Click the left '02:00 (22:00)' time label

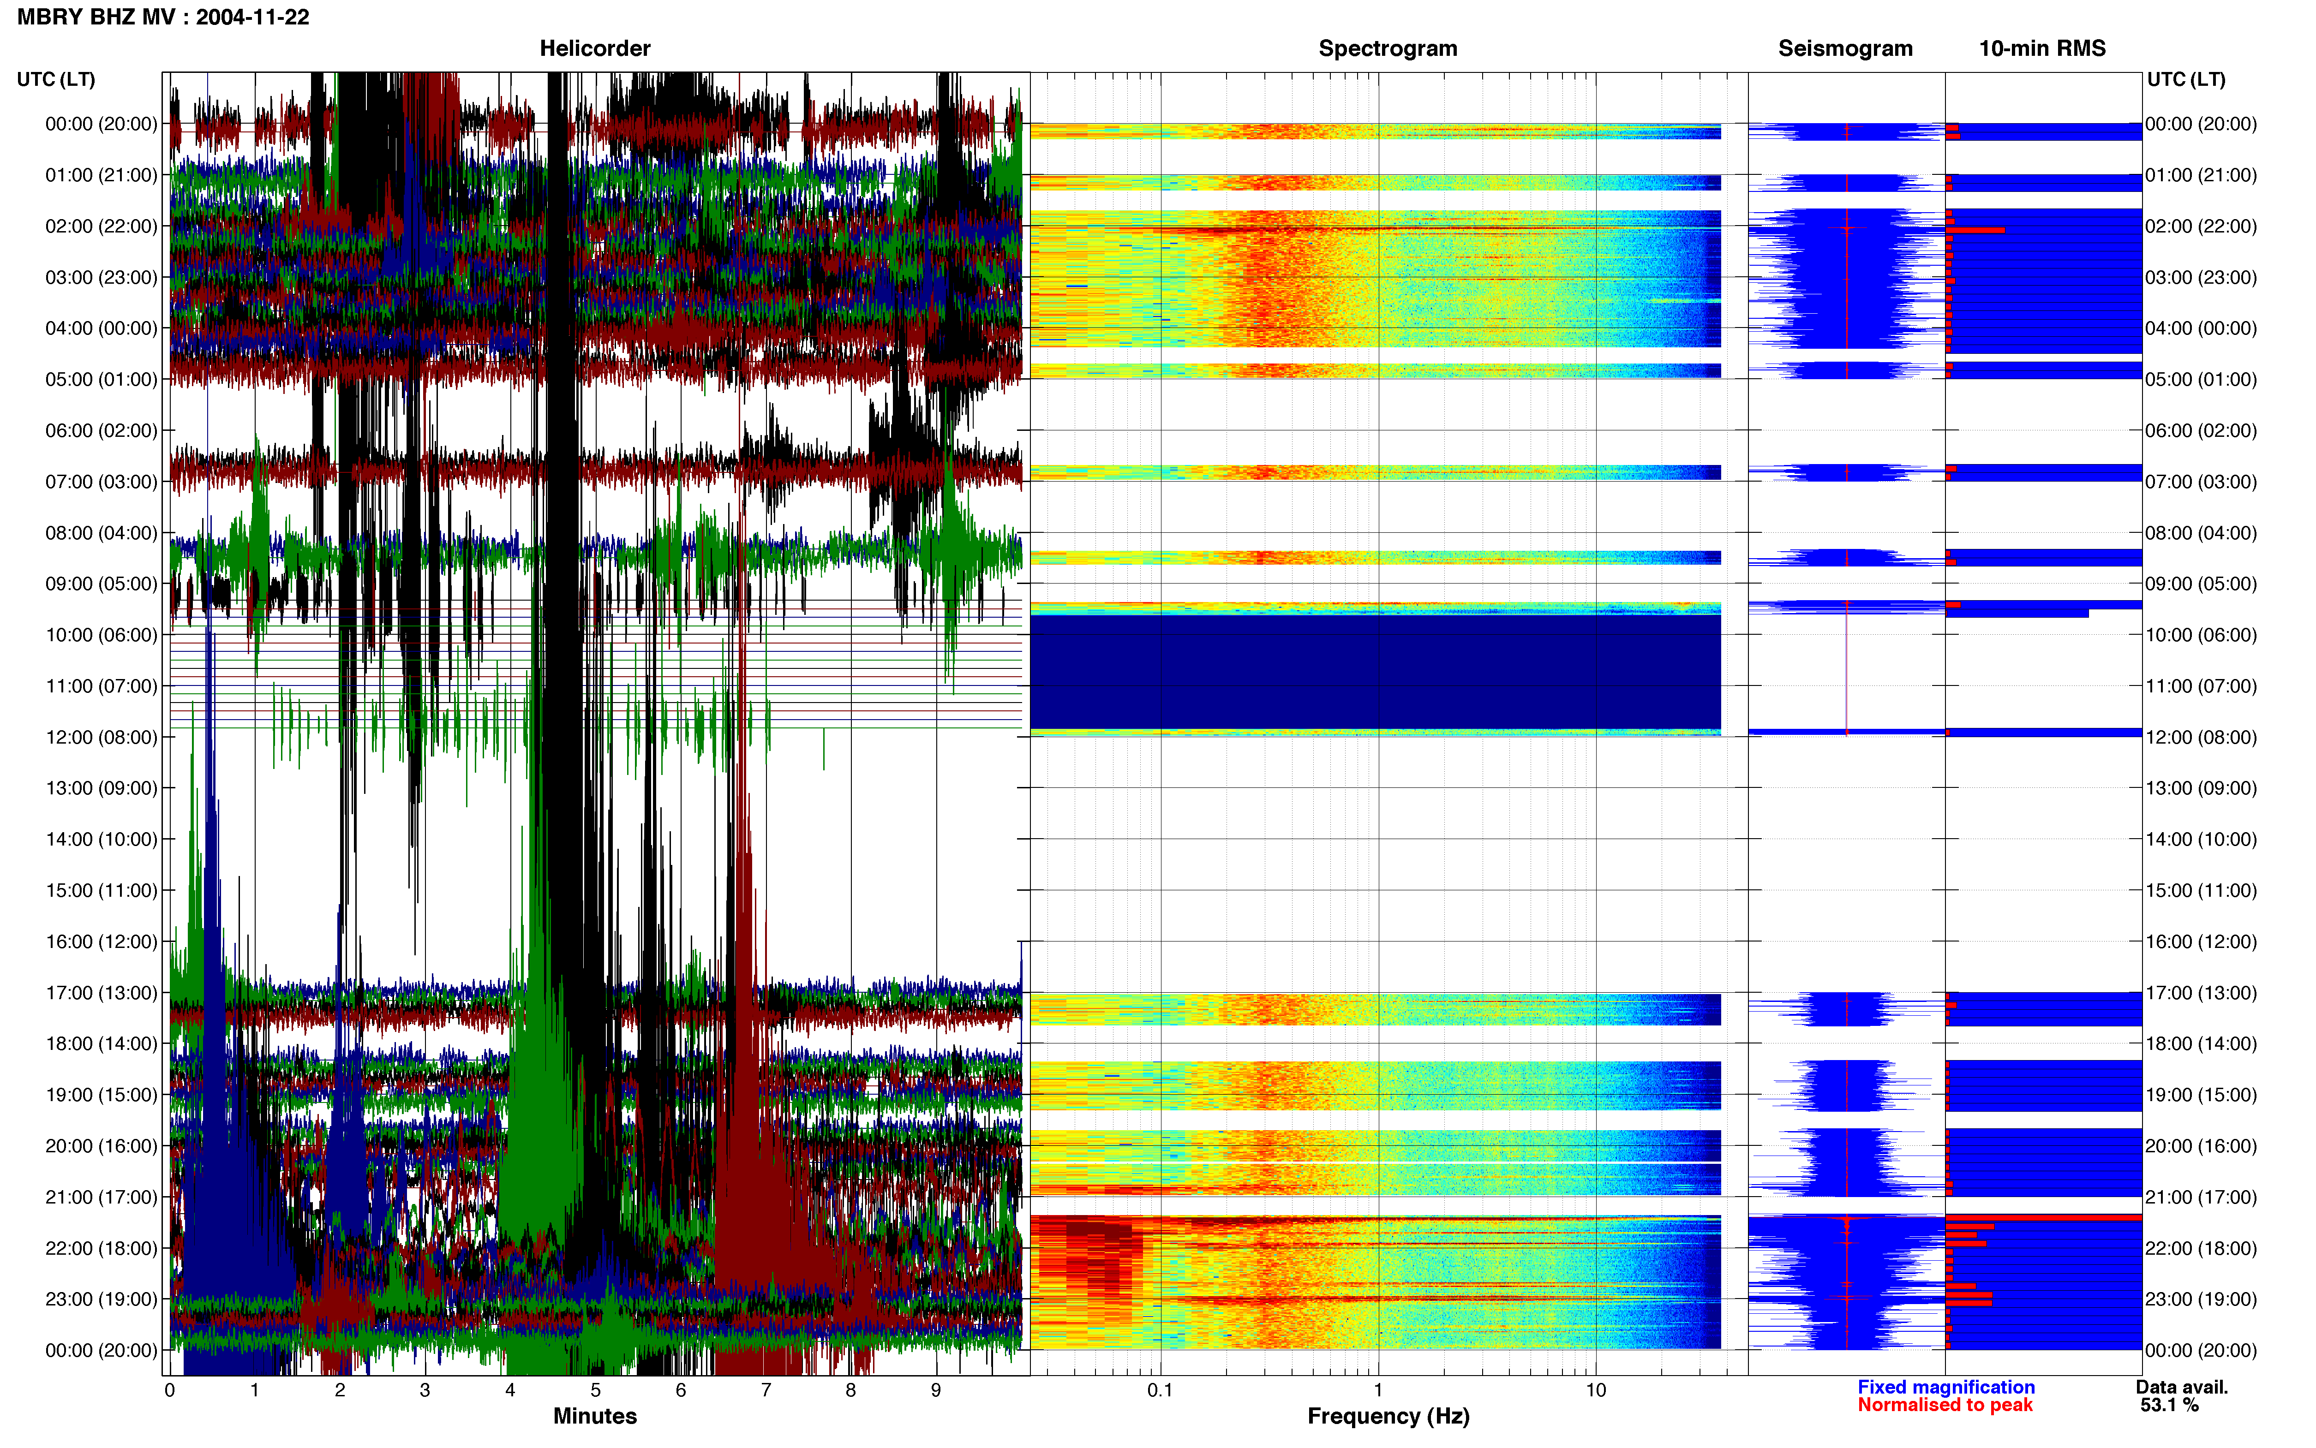[x=102, y=226]
